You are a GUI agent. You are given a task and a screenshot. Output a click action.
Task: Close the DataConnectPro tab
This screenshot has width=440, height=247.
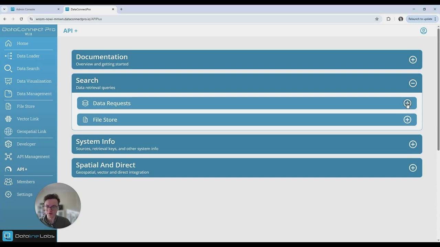pyautogui.click(x=113, y=9)
